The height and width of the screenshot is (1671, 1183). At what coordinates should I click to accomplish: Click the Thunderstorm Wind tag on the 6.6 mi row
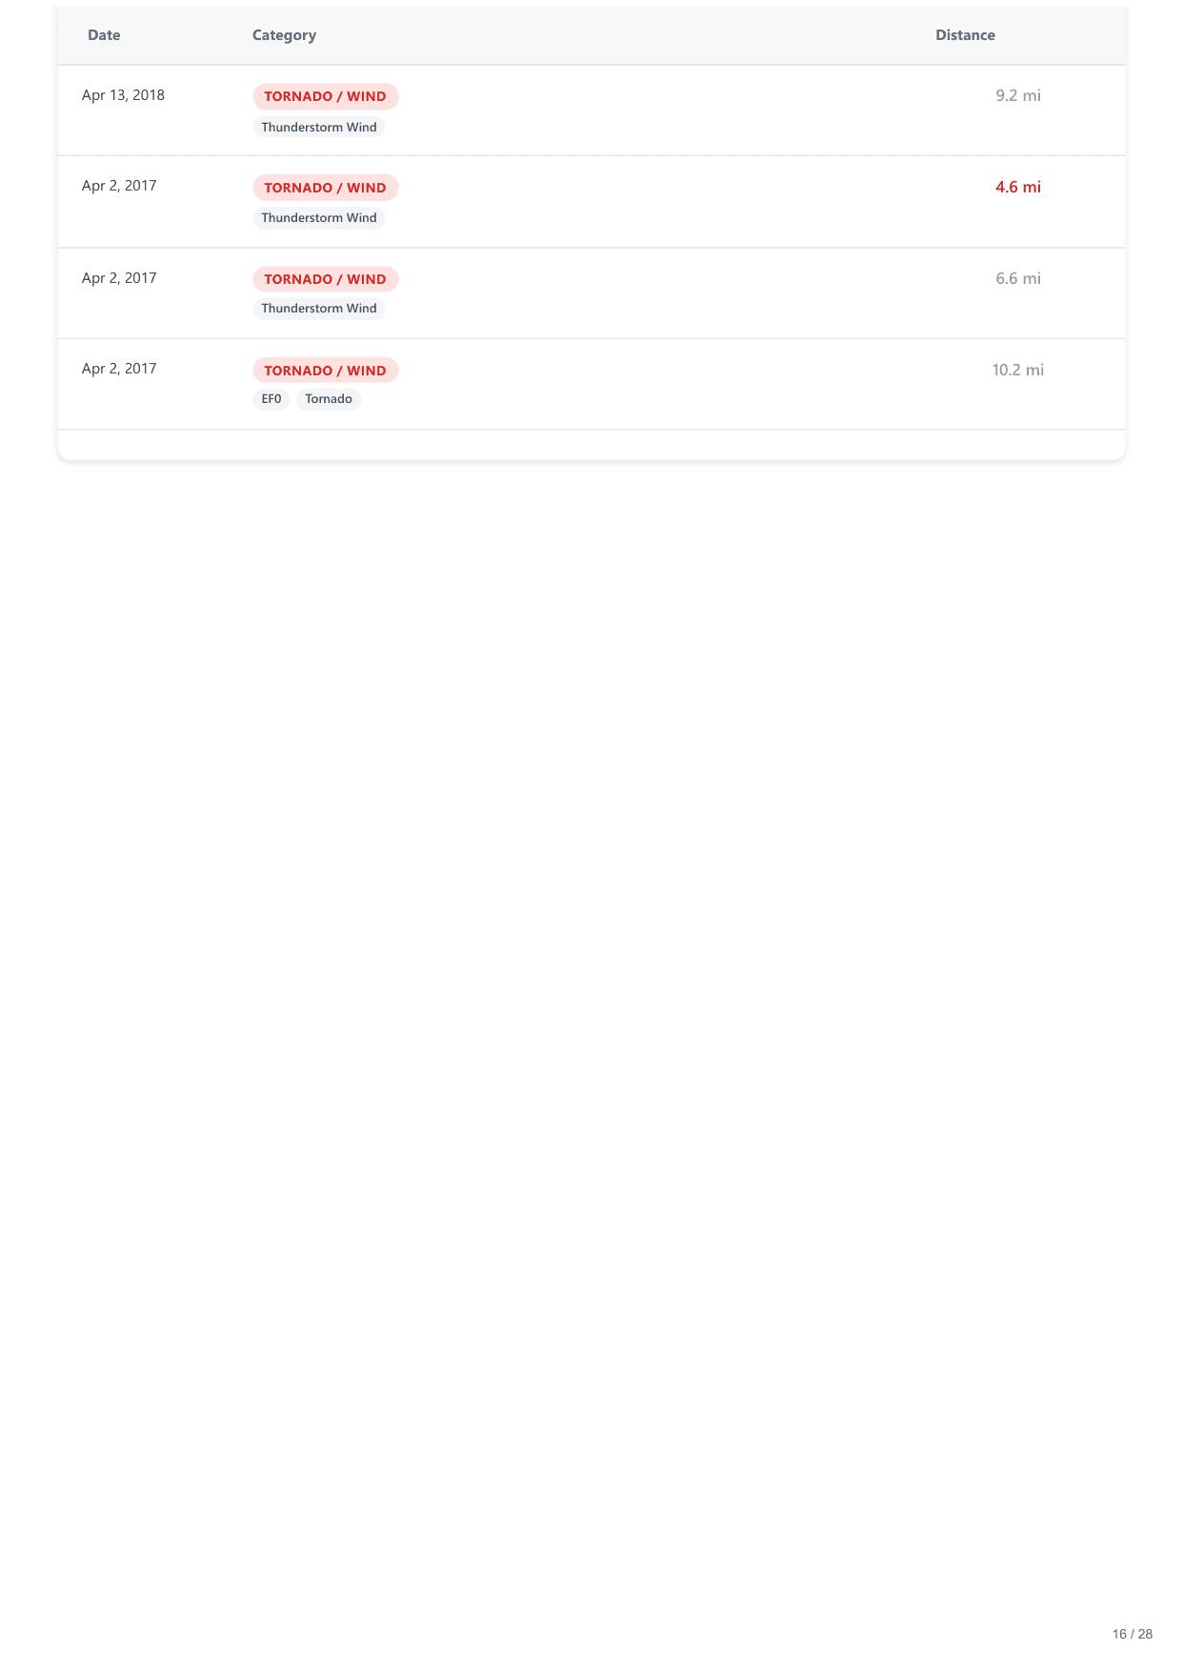click(319, 308)
